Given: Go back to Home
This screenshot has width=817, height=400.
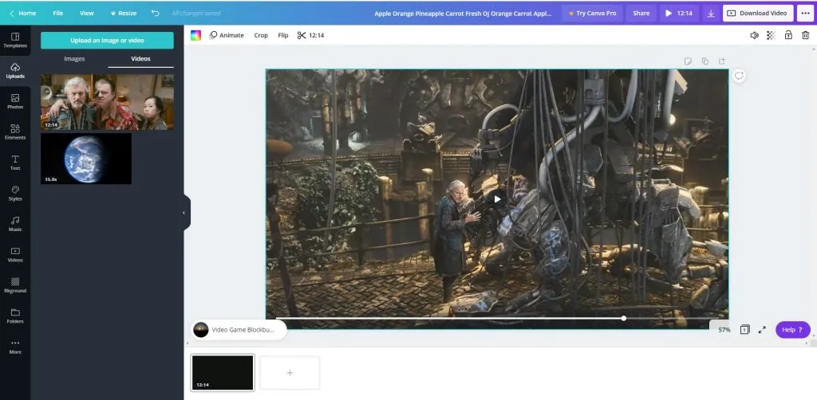Looking at the screenshot, I should [x=23, y=13].
